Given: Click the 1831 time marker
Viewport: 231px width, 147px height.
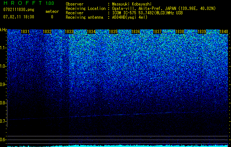Looking at the screenshot, I should point(25,32).
